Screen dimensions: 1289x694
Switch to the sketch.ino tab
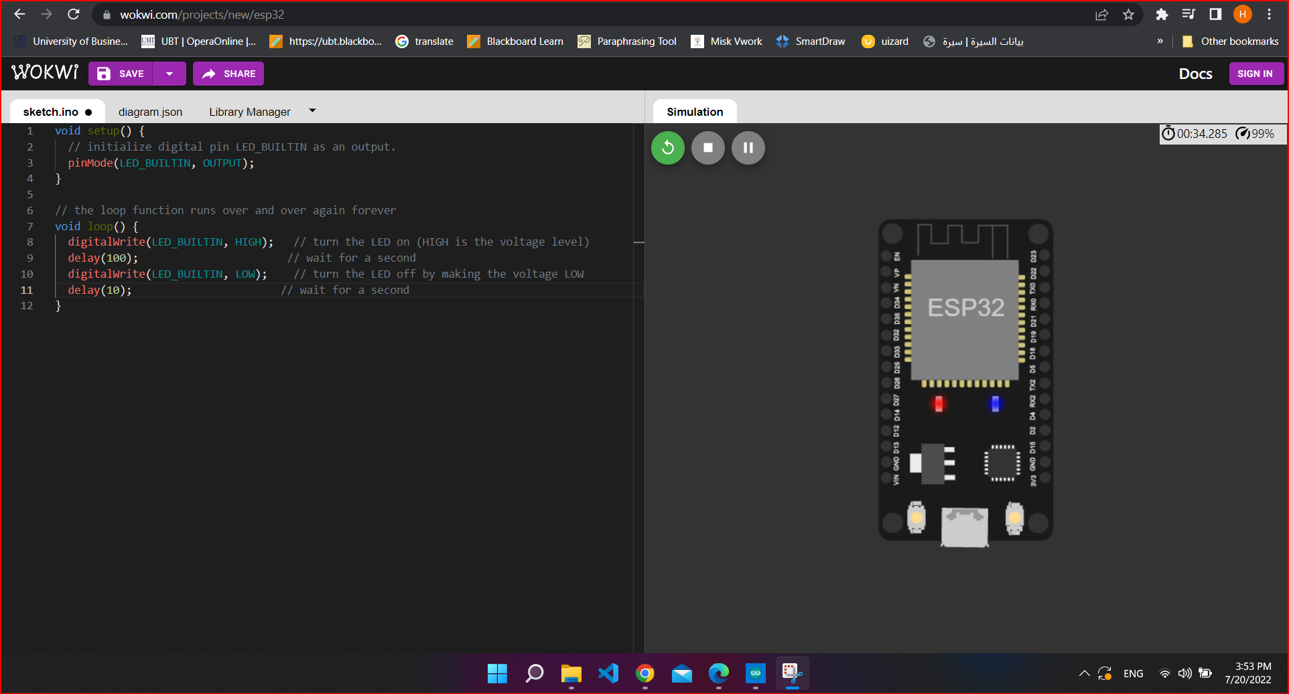pos(57,112)
